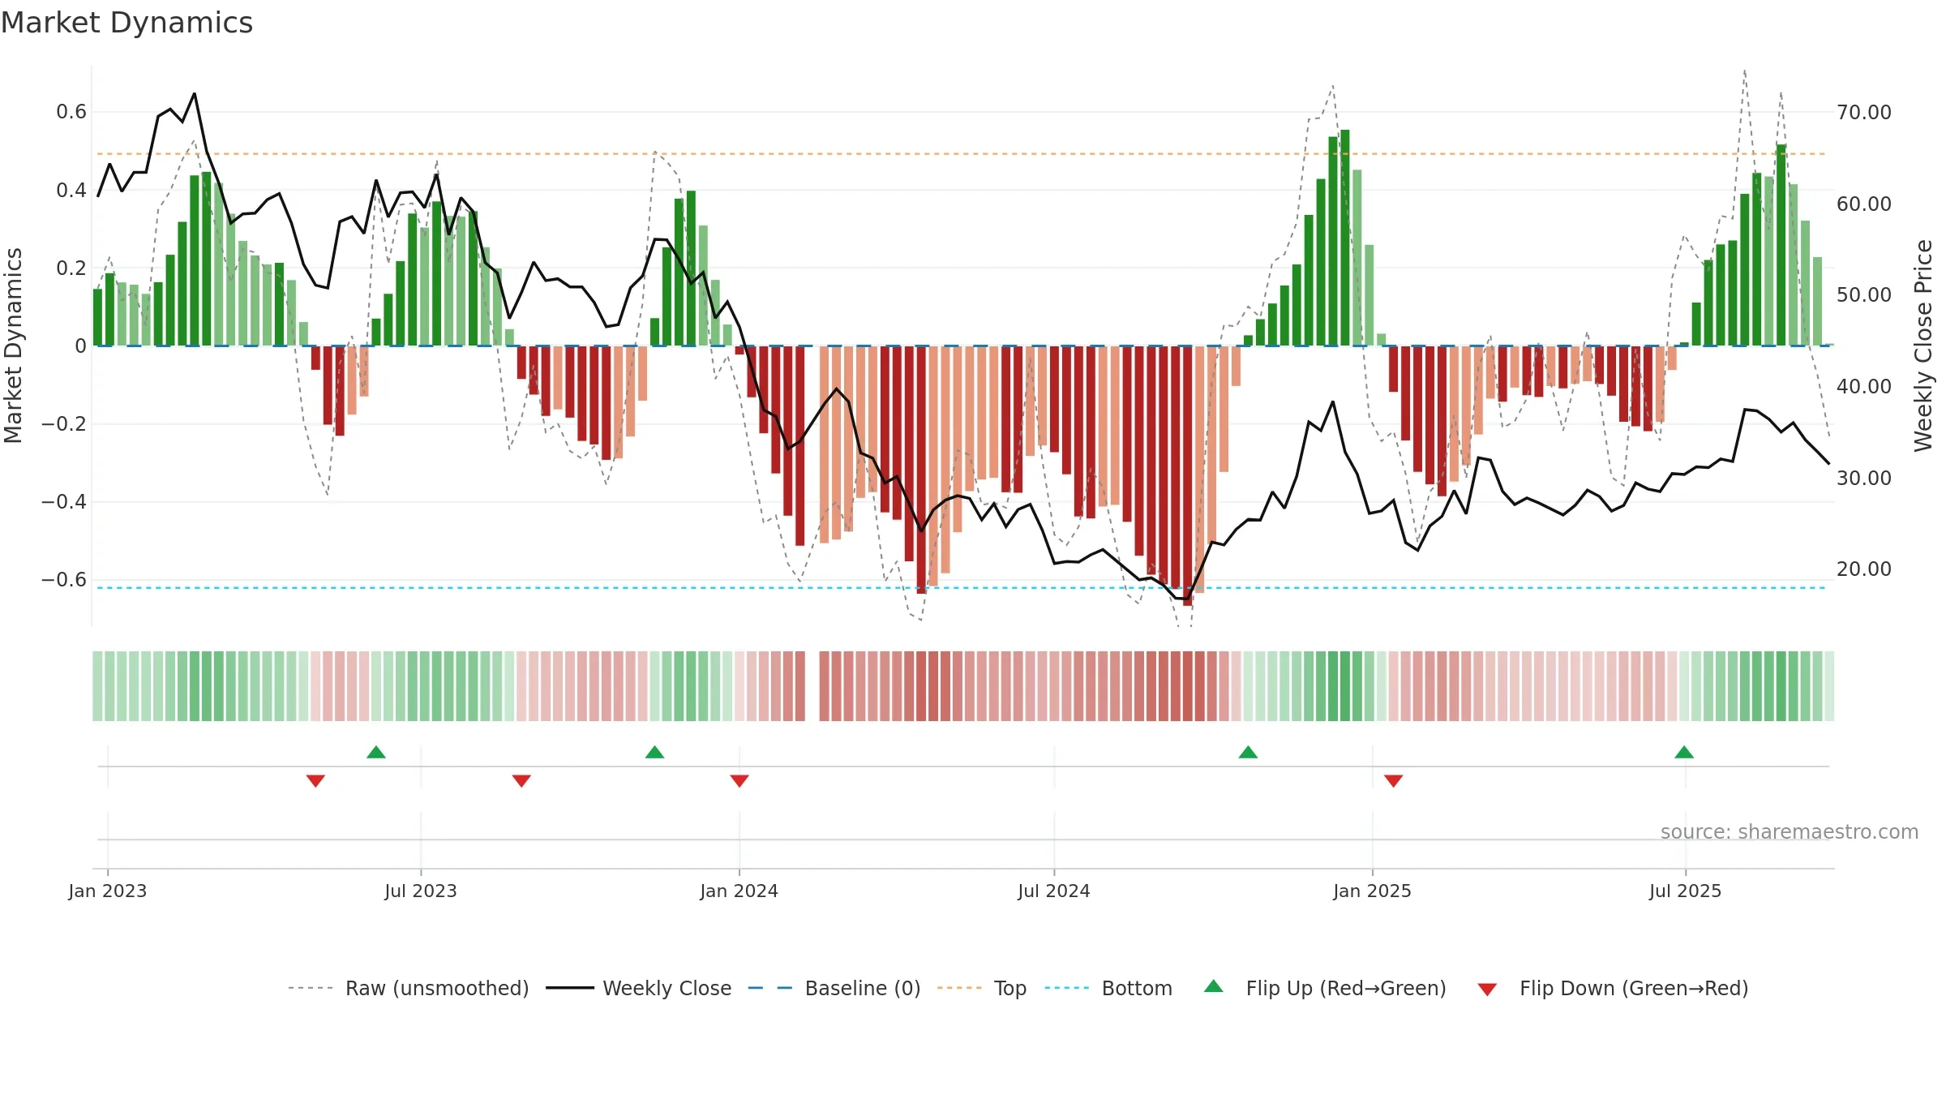Select flip-down triangle marker after Jan 2025
Screen dimensions: 1946x1095
(1394, 780)
